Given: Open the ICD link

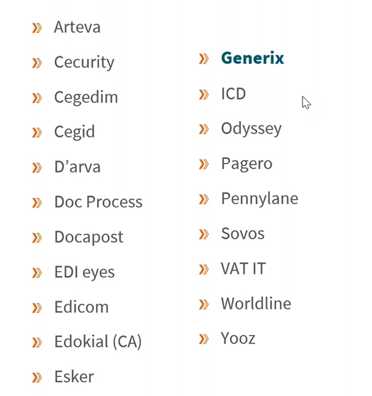Looking at the screenshot, I should click(x=233, y=94).
